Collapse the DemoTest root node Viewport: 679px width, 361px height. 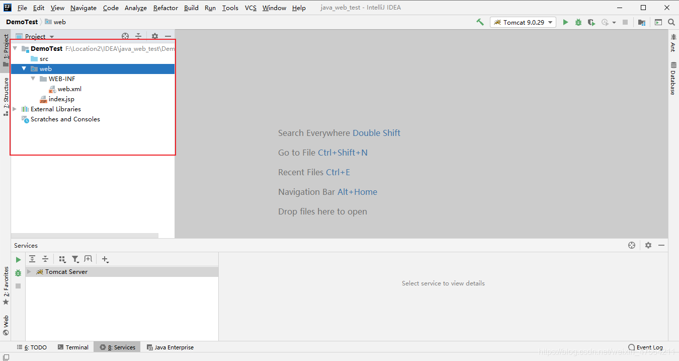(x=15, y=49)
